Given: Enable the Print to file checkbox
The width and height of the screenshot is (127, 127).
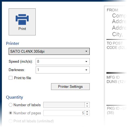Looking at the screenshot, I should tap(11, 78).
